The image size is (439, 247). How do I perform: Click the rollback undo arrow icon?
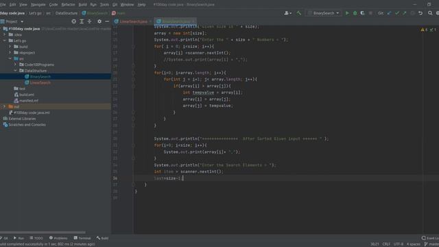click(420, 13)
